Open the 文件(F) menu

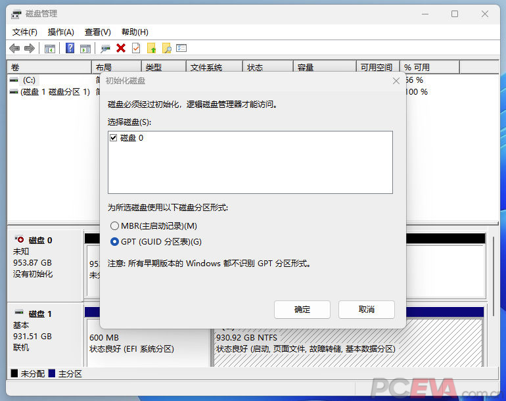pos(25,32)
